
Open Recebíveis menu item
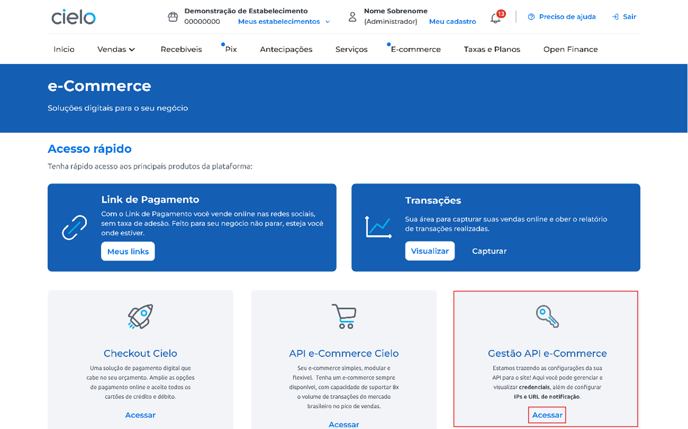click(x=181, y=49)
